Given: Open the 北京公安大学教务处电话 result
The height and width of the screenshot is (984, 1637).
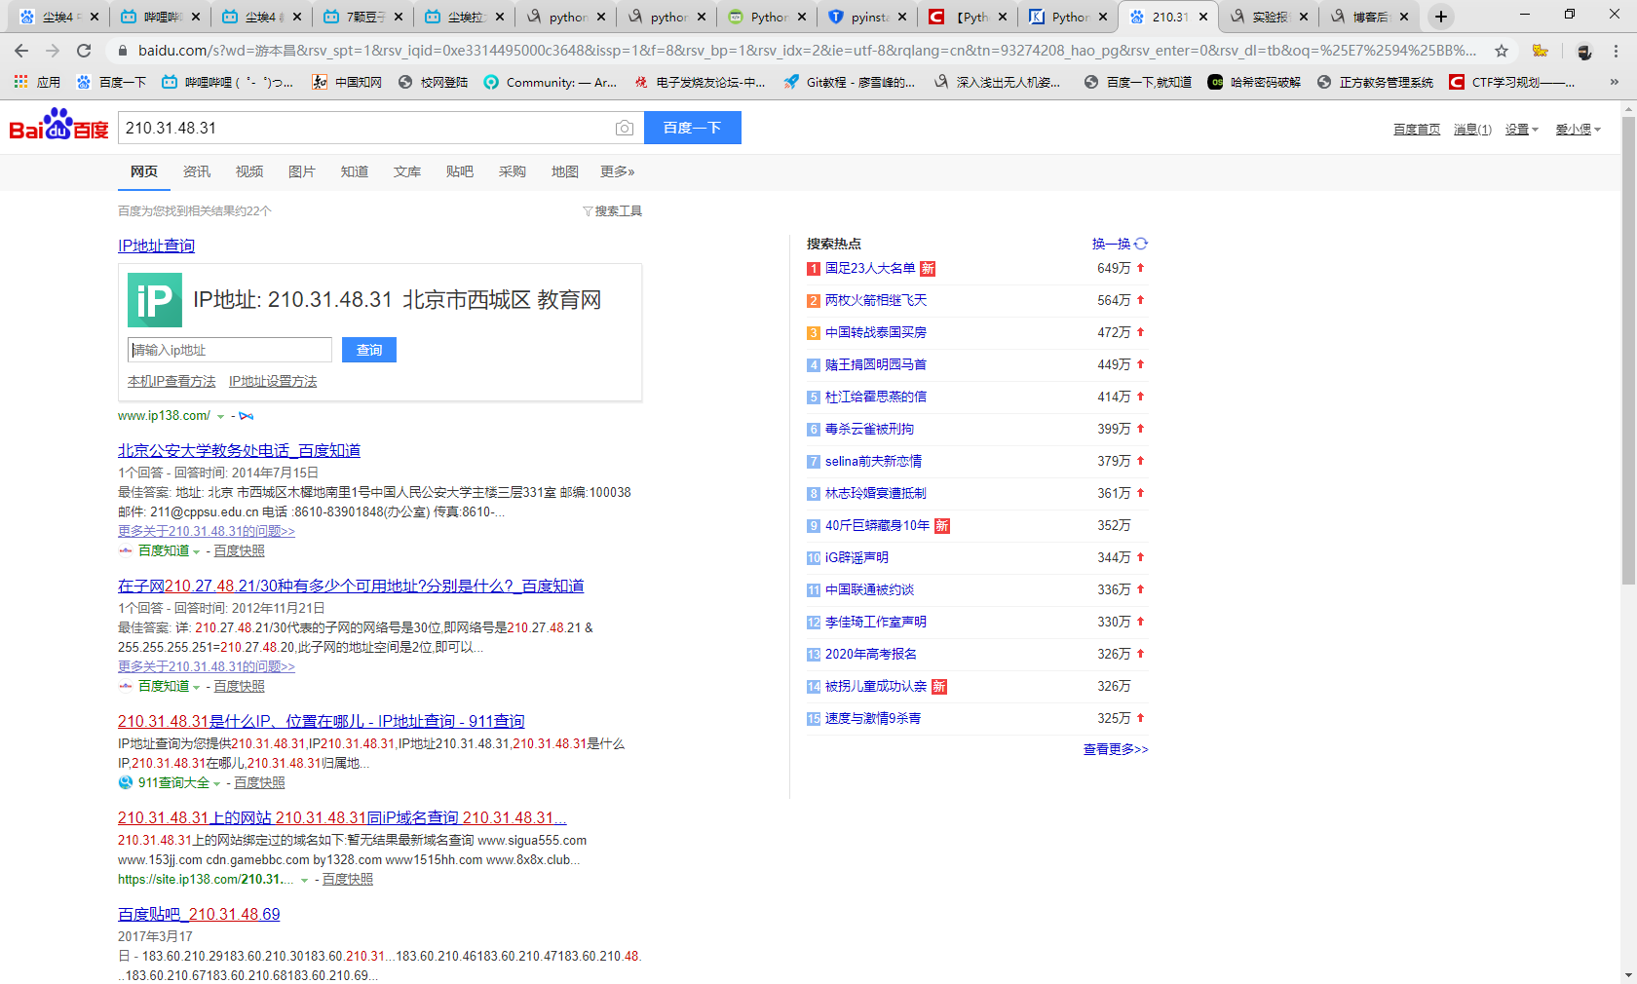Looking at the screenshot, I should coord(240,450).
